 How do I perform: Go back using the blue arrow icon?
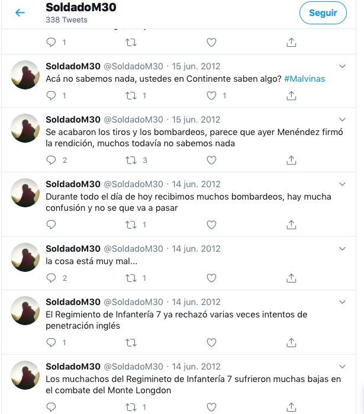(x=20, y=12)
